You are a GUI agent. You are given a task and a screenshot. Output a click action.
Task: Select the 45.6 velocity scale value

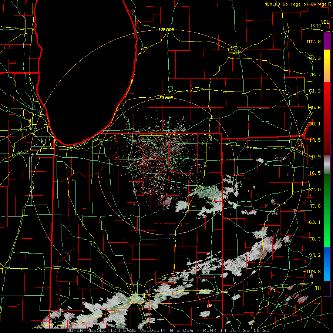315,107
